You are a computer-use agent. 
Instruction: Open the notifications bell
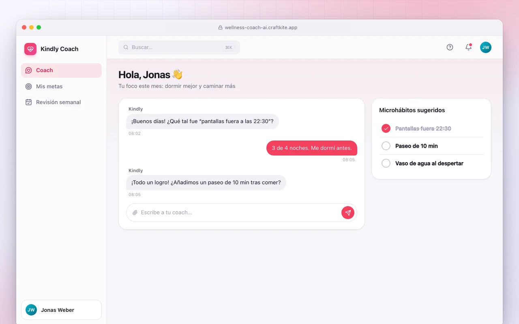468,47
